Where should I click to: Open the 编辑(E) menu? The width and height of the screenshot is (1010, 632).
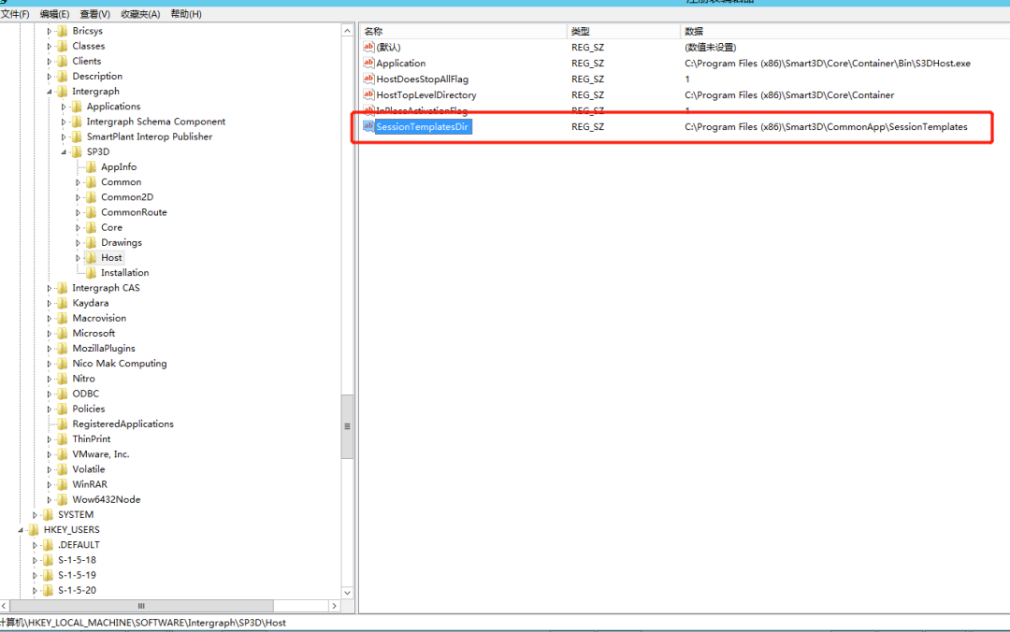pos(55,13)
